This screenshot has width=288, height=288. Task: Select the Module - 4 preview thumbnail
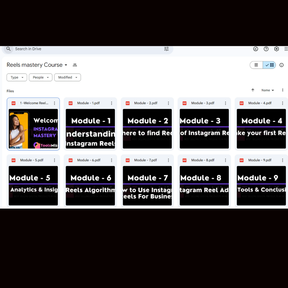pos(261,129)
